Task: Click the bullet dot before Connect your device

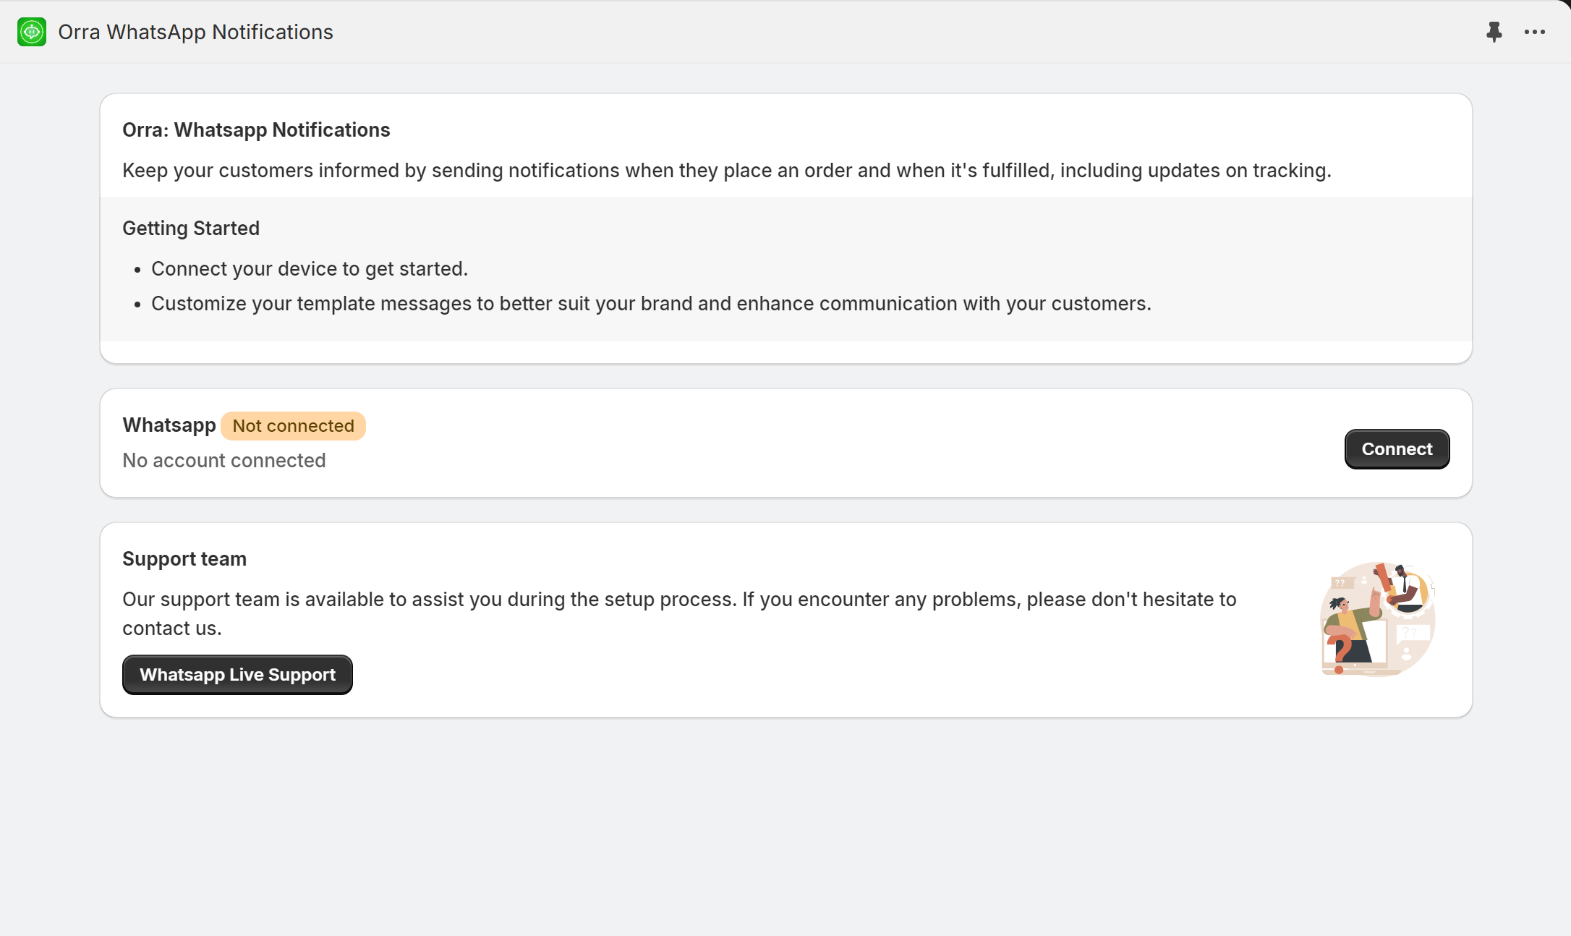Action: [137, 271]
